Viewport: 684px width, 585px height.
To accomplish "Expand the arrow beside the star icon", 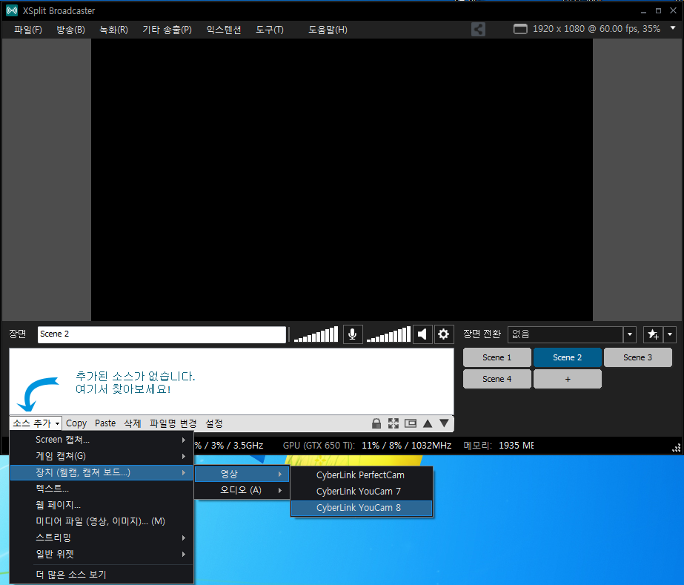I will tap(670, 334).
